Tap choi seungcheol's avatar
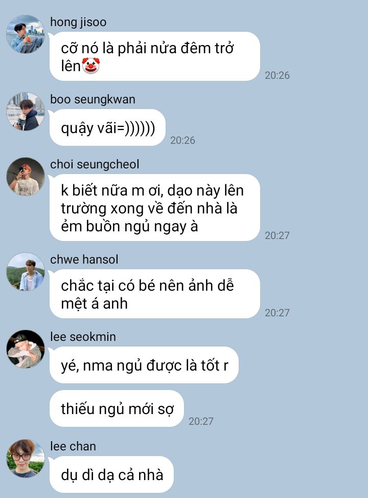Image resolution: width=368 pixels, height=498 pixels. click(x=26, y=176)
